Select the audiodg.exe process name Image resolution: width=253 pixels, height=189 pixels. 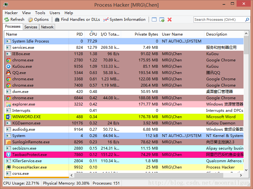tap(24, 129)
